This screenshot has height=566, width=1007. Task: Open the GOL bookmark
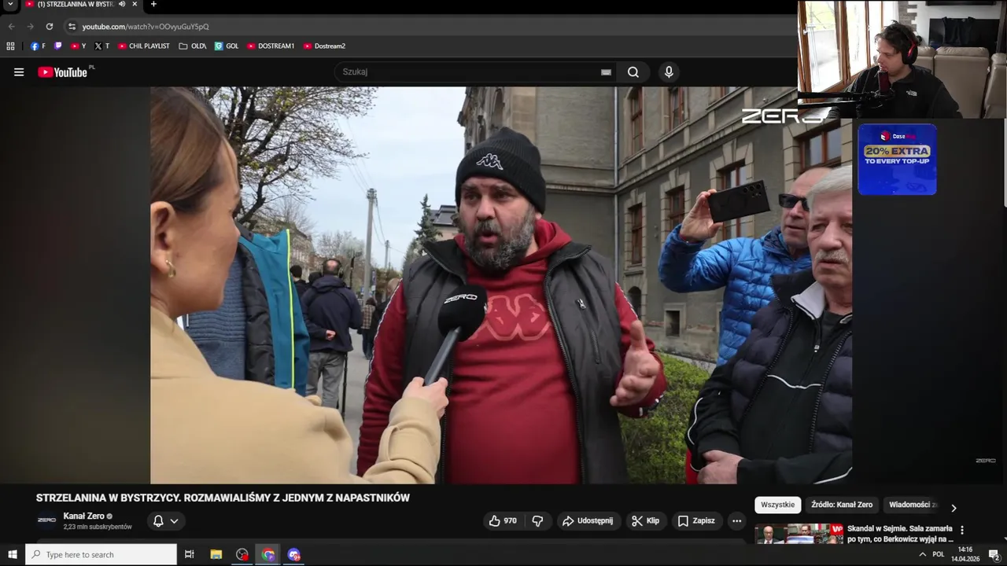coord(227,46)
